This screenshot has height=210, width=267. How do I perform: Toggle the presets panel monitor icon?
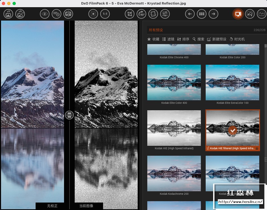[238, 14]
